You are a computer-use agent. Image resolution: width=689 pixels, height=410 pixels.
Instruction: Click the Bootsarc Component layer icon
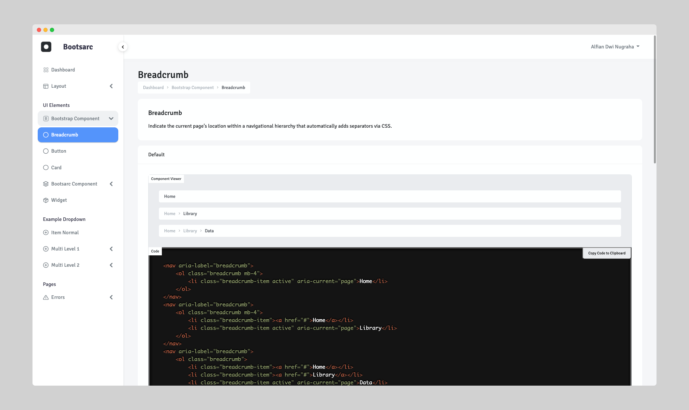45,184
